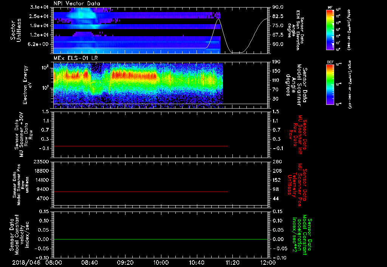This screenshot has width=387, height=267.
Task: Click the "9400" scanner position tick value
Action: click(x=43, y=189)
